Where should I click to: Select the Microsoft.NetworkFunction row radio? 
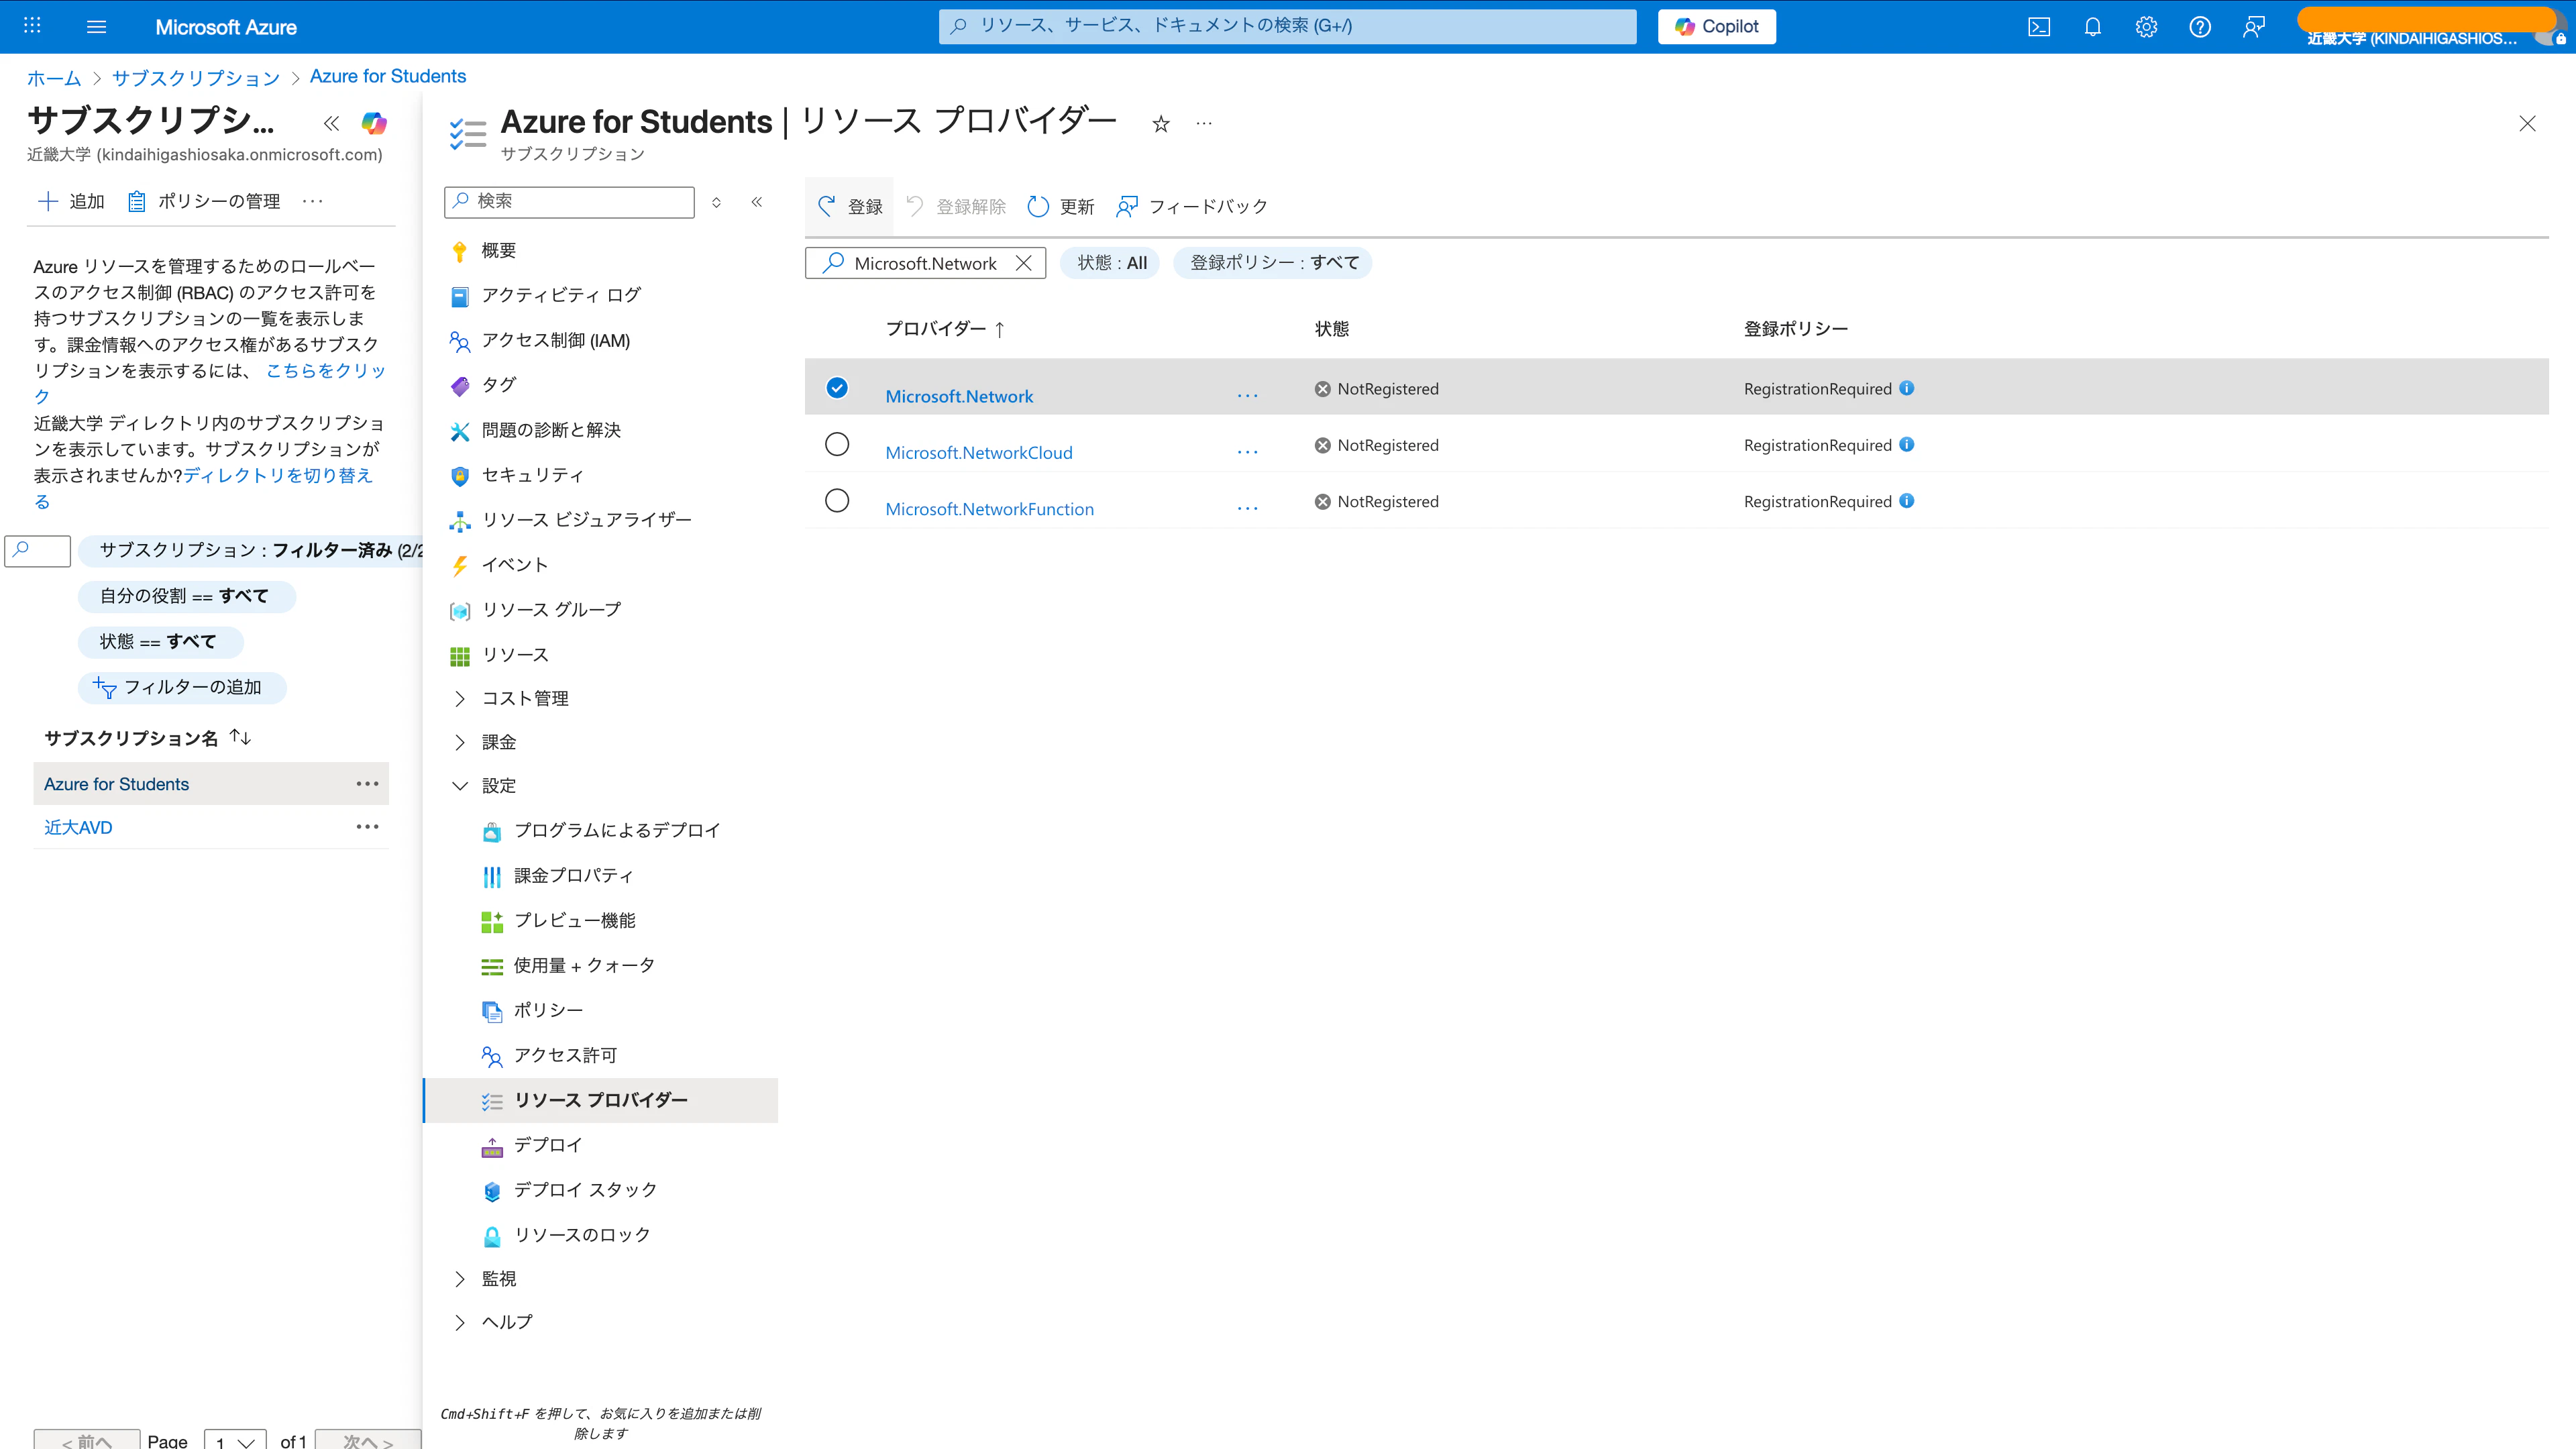tap(837, 500)
